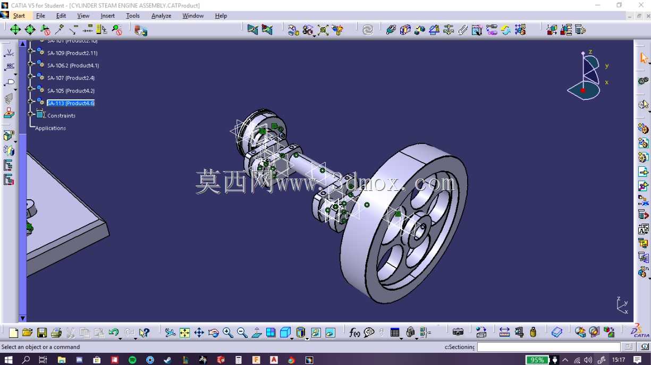Click the Create Multi-View icon
This screenshot has height=365, width=651.
271,333
